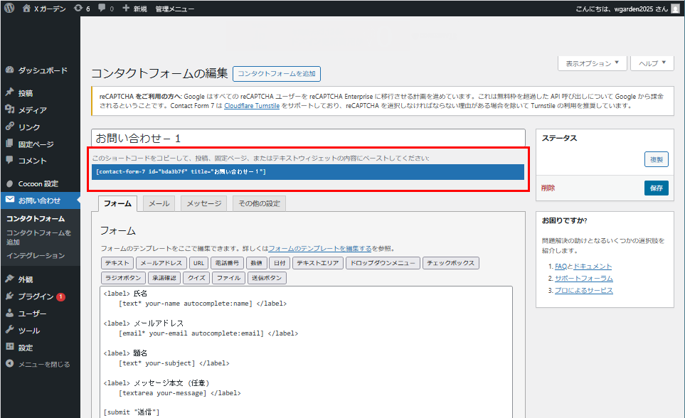
Task: Click the コンタクトフォームを追加 button beside heading
Action: coord(277,74)
